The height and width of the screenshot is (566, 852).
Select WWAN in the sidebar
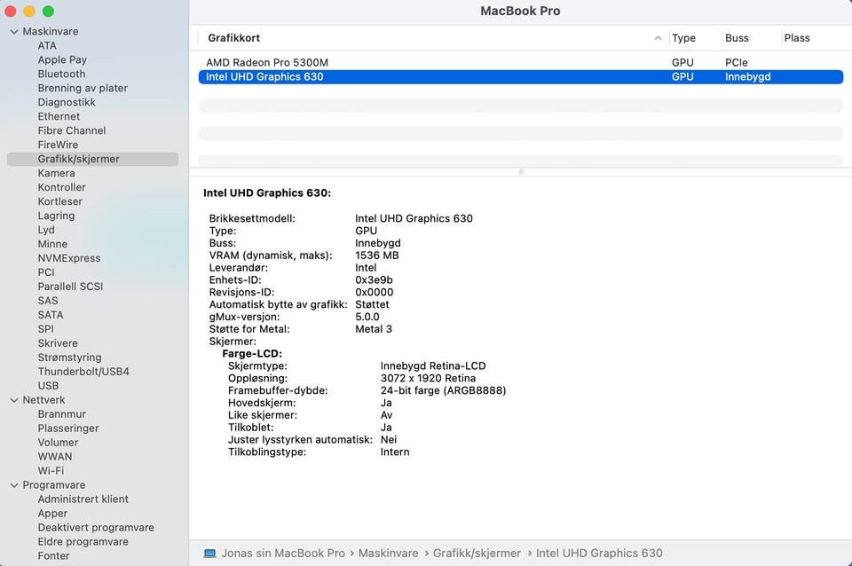coord(55,456)
